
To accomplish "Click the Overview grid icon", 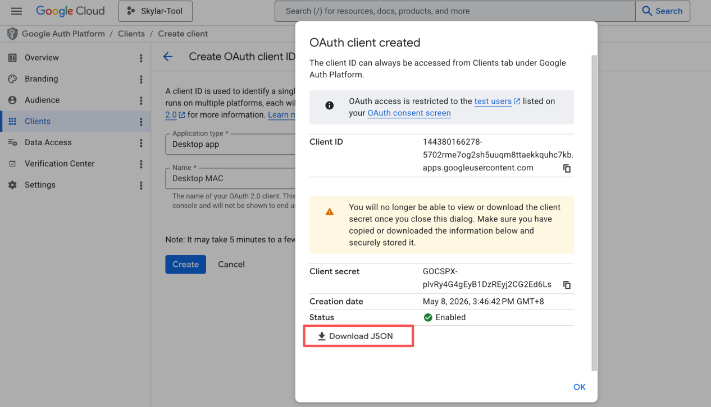I will coord(12,58).
